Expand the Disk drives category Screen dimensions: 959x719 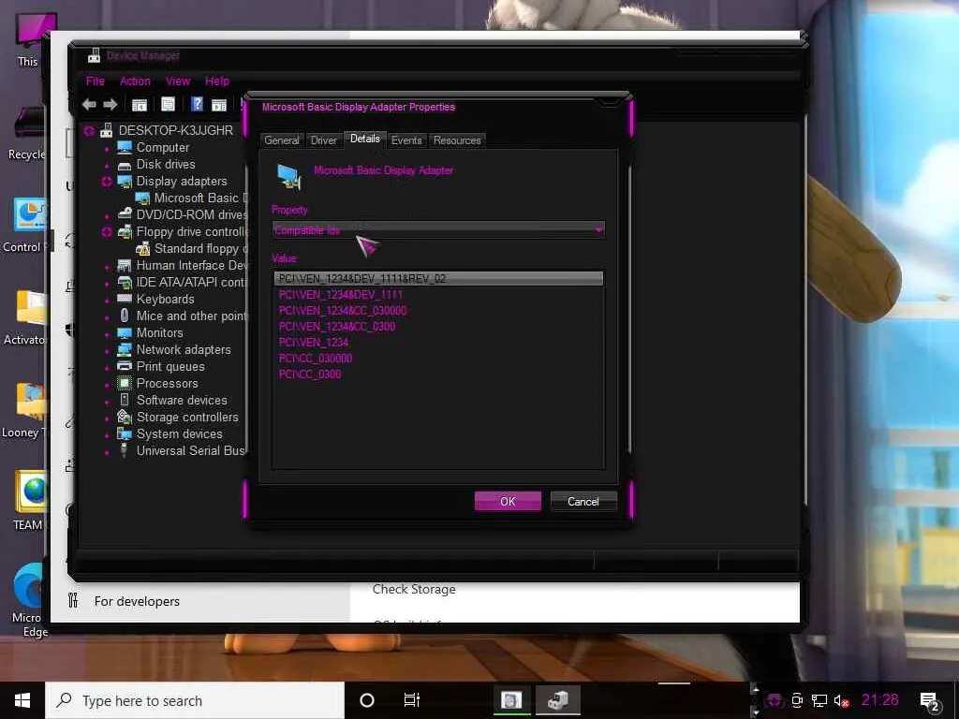tap(107, 165)
